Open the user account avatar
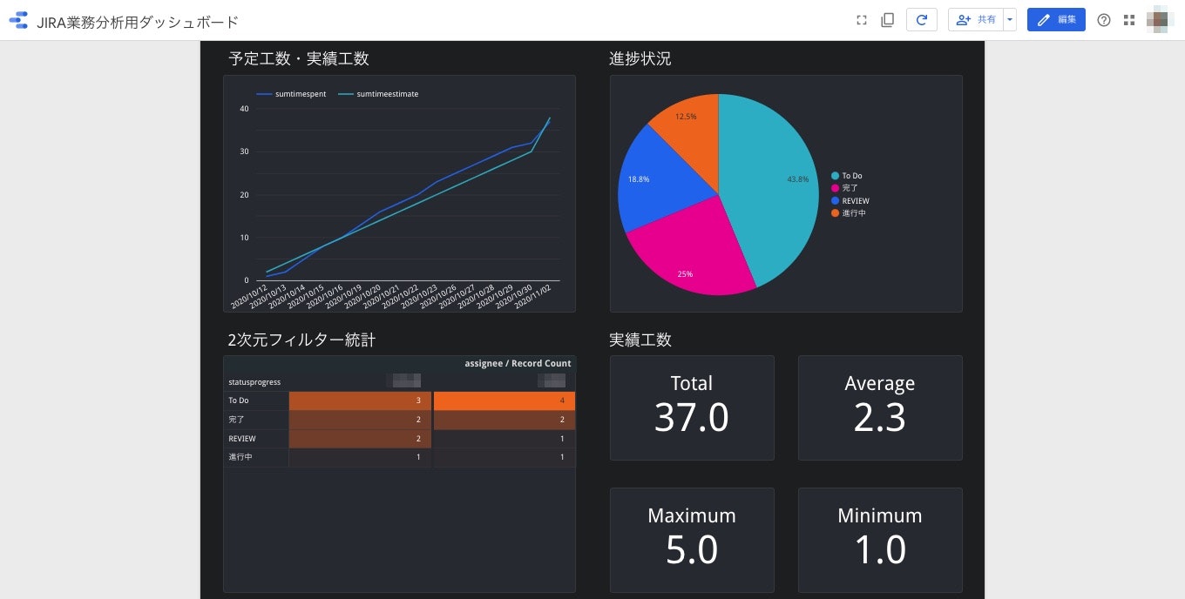1185x599 pixels. tap(1160, 20)
